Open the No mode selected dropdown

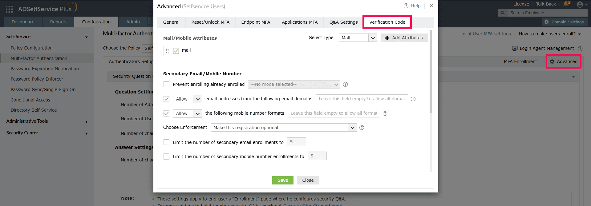coord(294,84)
